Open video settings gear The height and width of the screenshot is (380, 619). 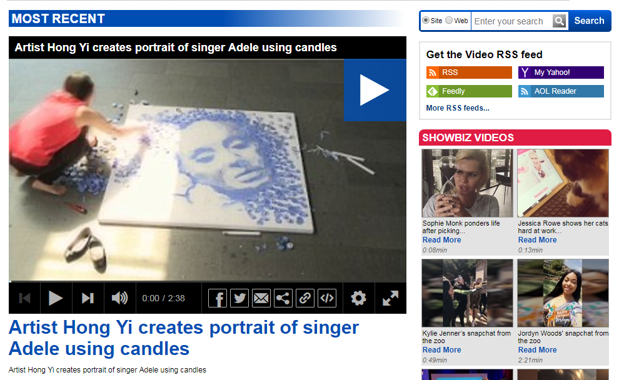pos(358,298)
